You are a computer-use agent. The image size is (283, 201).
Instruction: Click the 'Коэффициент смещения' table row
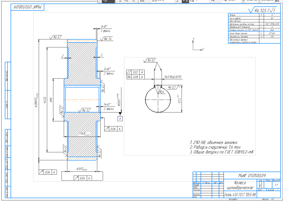(x=254, y=27)
